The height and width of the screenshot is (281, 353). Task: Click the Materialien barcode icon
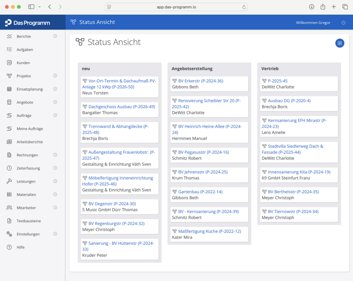[9, 195]
